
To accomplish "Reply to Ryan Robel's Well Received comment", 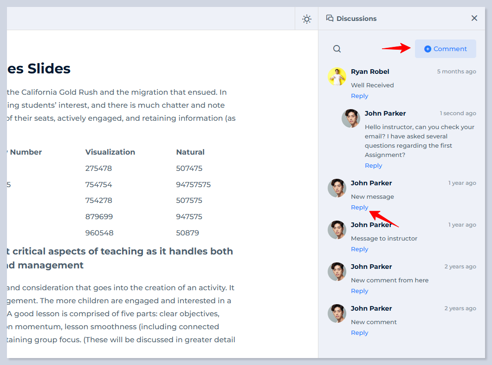I will 360,96.
